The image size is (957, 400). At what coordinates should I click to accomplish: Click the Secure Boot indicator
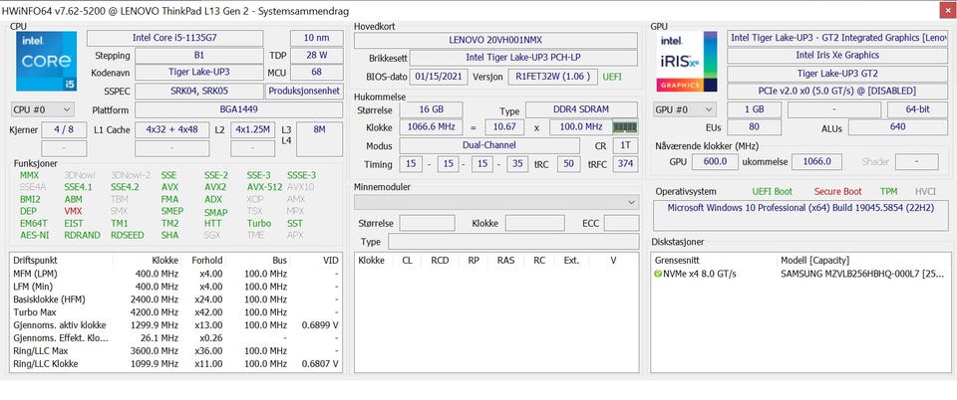tap(837, 191)
